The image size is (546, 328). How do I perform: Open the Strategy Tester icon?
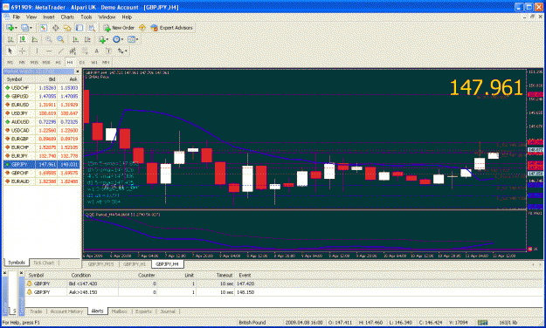pos(92,28)
